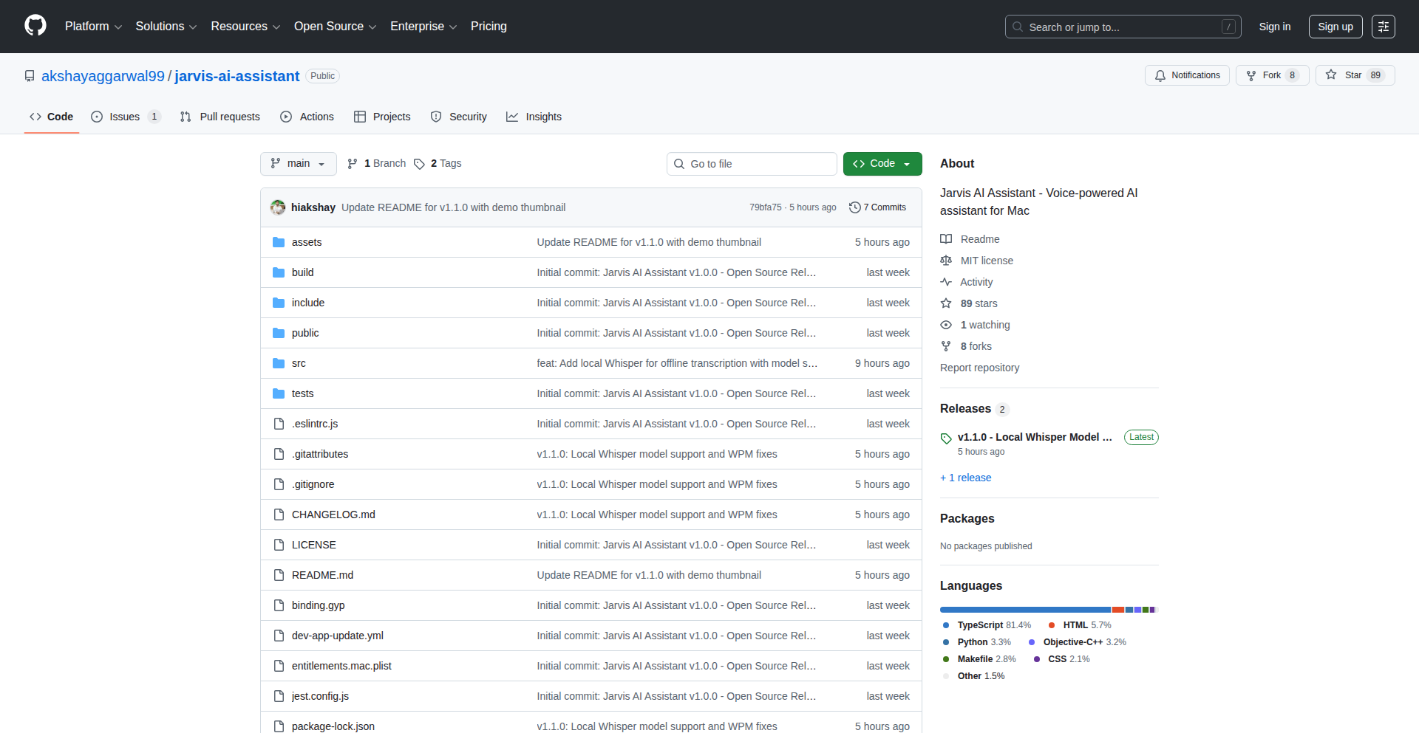Click the Insights graph icon
Viewport: 1419px width, 733px height.
point(513,117)
